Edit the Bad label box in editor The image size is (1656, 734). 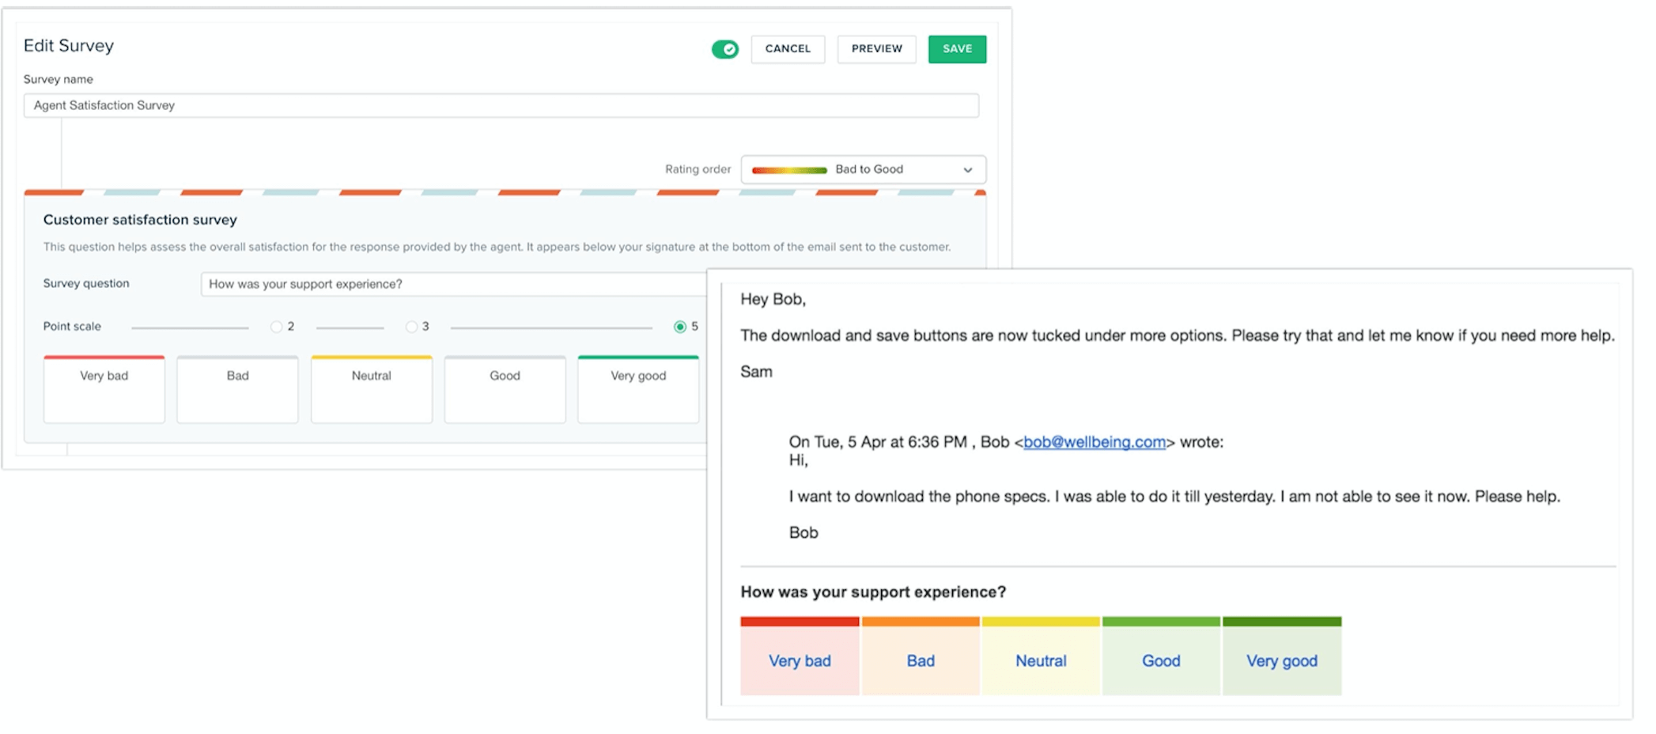(x=237, y=389)
